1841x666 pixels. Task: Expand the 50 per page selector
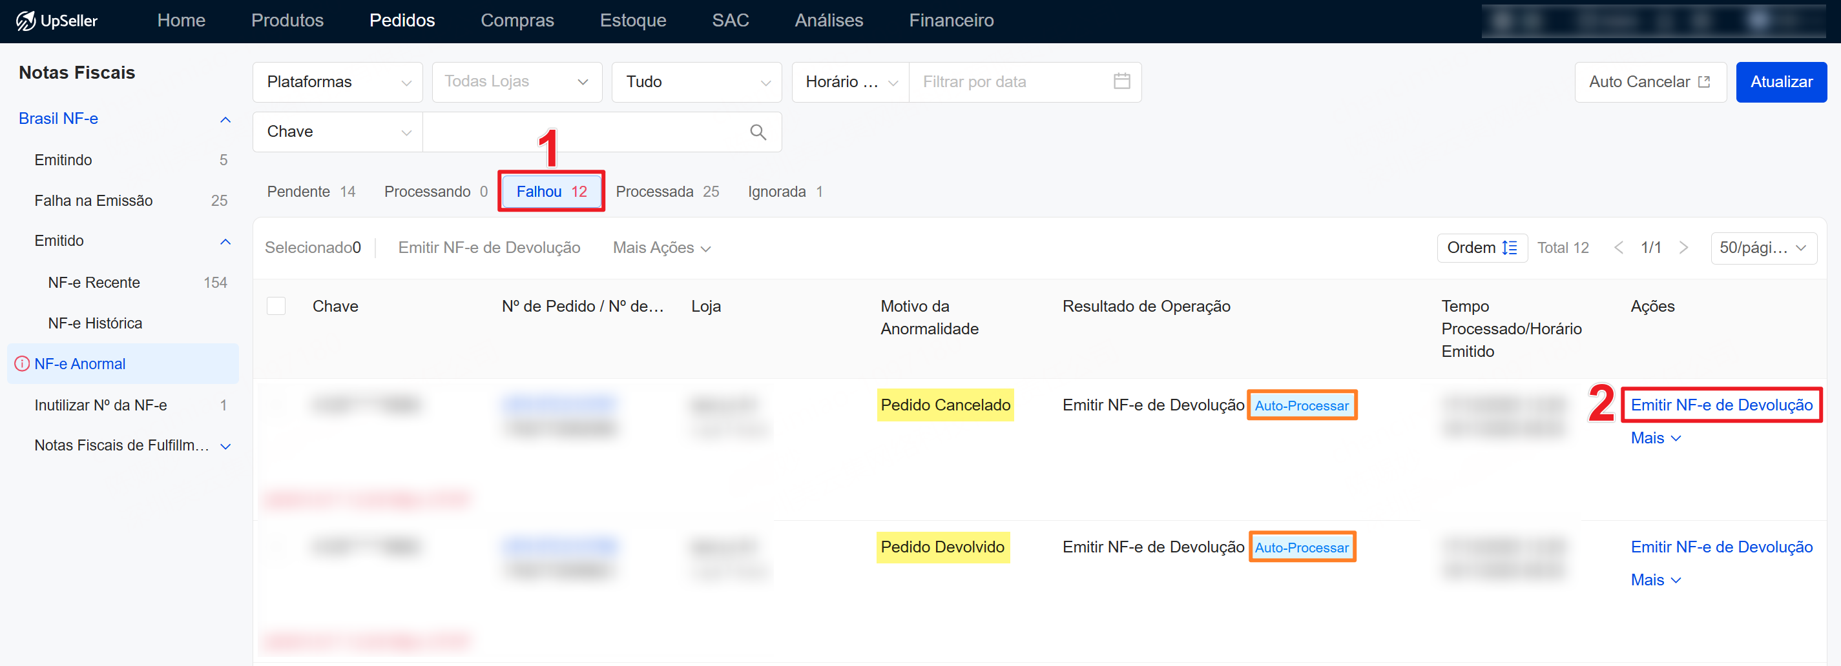click(1762, 248)
